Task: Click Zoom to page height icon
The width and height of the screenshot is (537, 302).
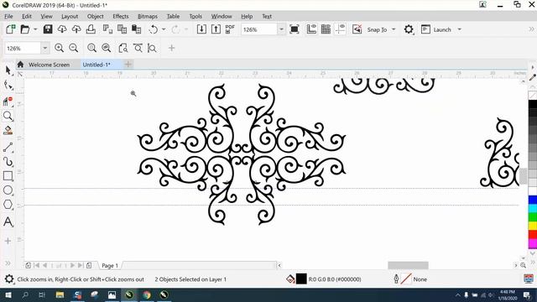Action: click(x=152, y=48)
